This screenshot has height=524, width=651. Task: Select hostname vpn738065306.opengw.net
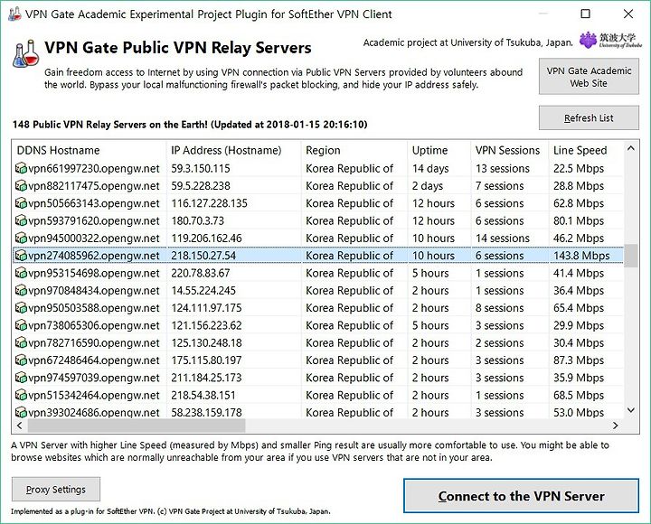click(x=94, y=325)
